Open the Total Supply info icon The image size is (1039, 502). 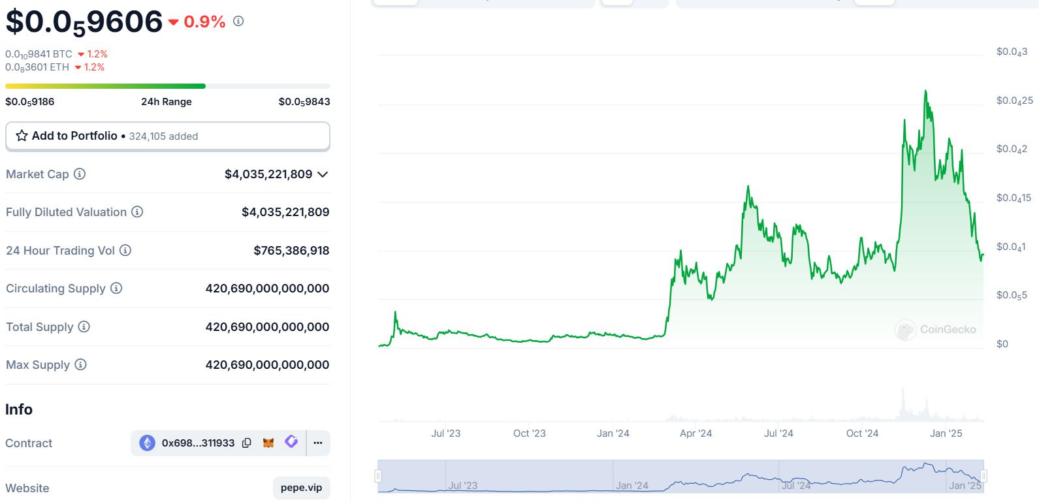click(84, 326)
